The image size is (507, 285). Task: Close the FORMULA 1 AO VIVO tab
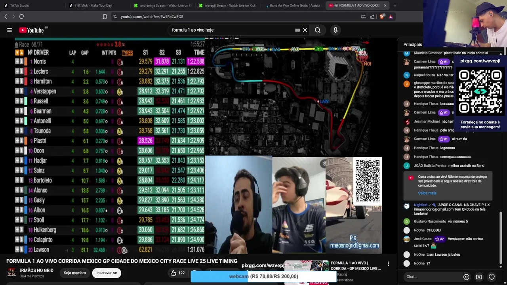(x=385, y=6)
